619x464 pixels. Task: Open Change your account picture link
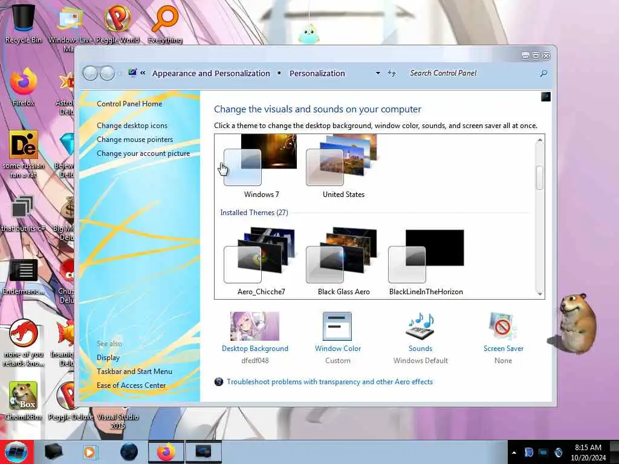[x=143, y=153]
